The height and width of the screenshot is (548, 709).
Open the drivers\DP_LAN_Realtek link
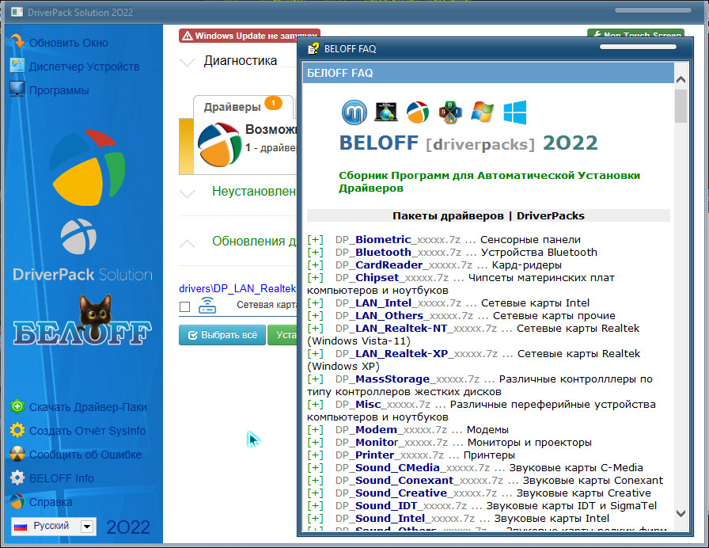pos(237,288)
